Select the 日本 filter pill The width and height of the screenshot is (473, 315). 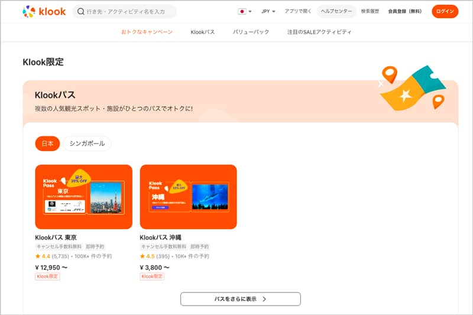[x=47, y=144]
